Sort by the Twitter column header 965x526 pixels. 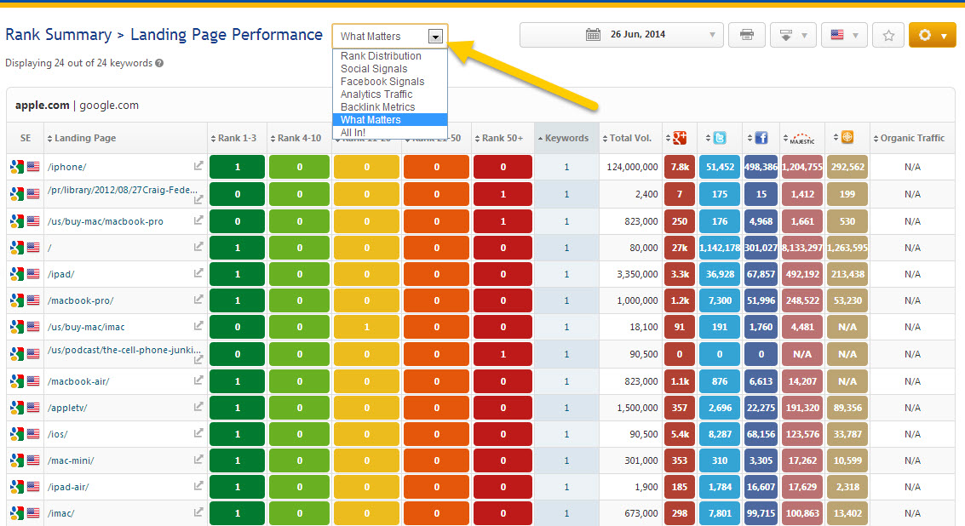[719, 138]
